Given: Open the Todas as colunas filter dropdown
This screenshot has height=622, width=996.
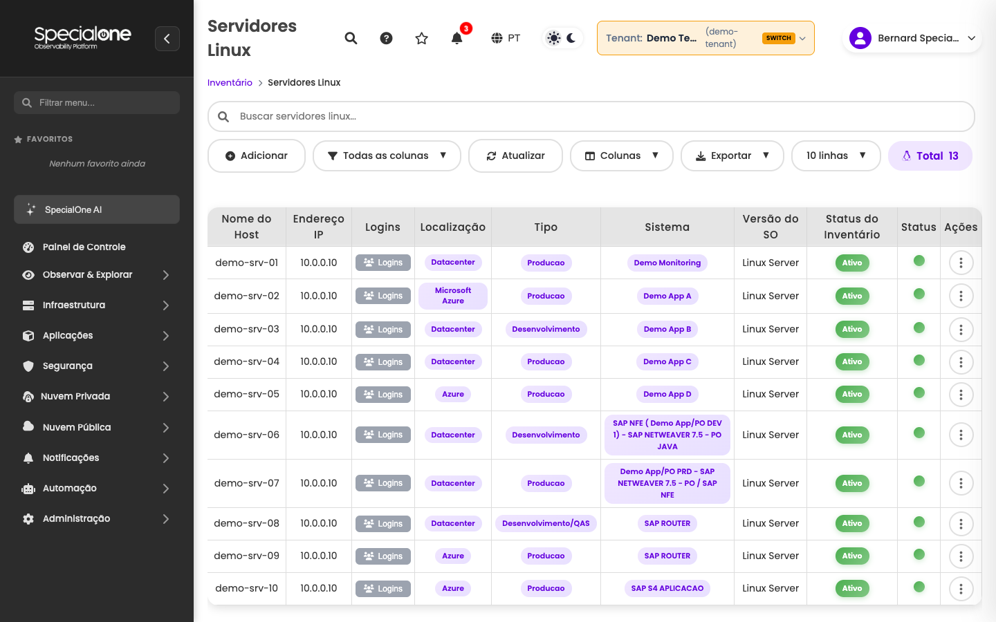Looking at the screenshot, I should pos(387,155).
